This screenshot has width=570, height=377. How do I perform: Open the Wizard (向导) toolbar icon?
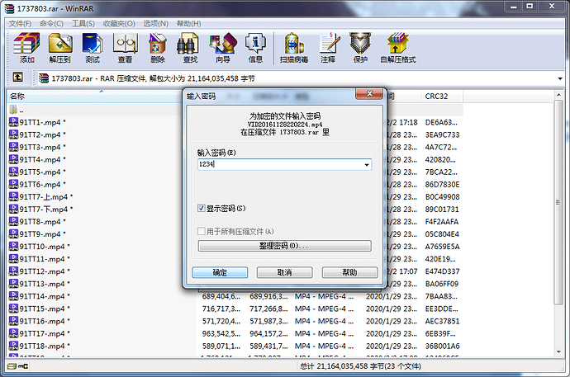(x=223, y=48)
